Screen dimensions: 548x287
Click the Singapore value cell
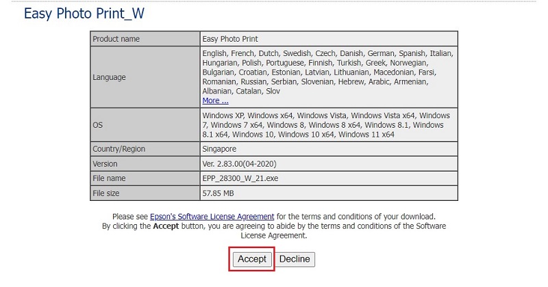coord(329,149)
